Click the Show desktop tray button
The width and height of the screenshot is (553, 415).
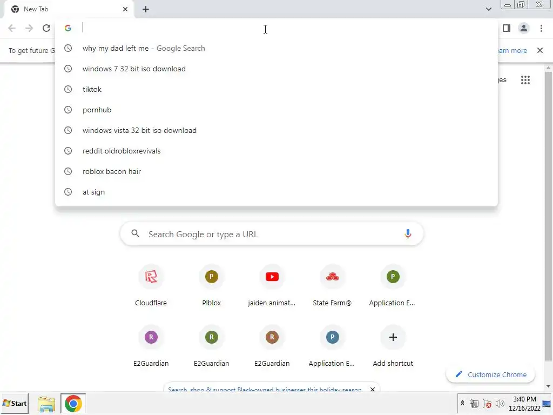point(547,404)
